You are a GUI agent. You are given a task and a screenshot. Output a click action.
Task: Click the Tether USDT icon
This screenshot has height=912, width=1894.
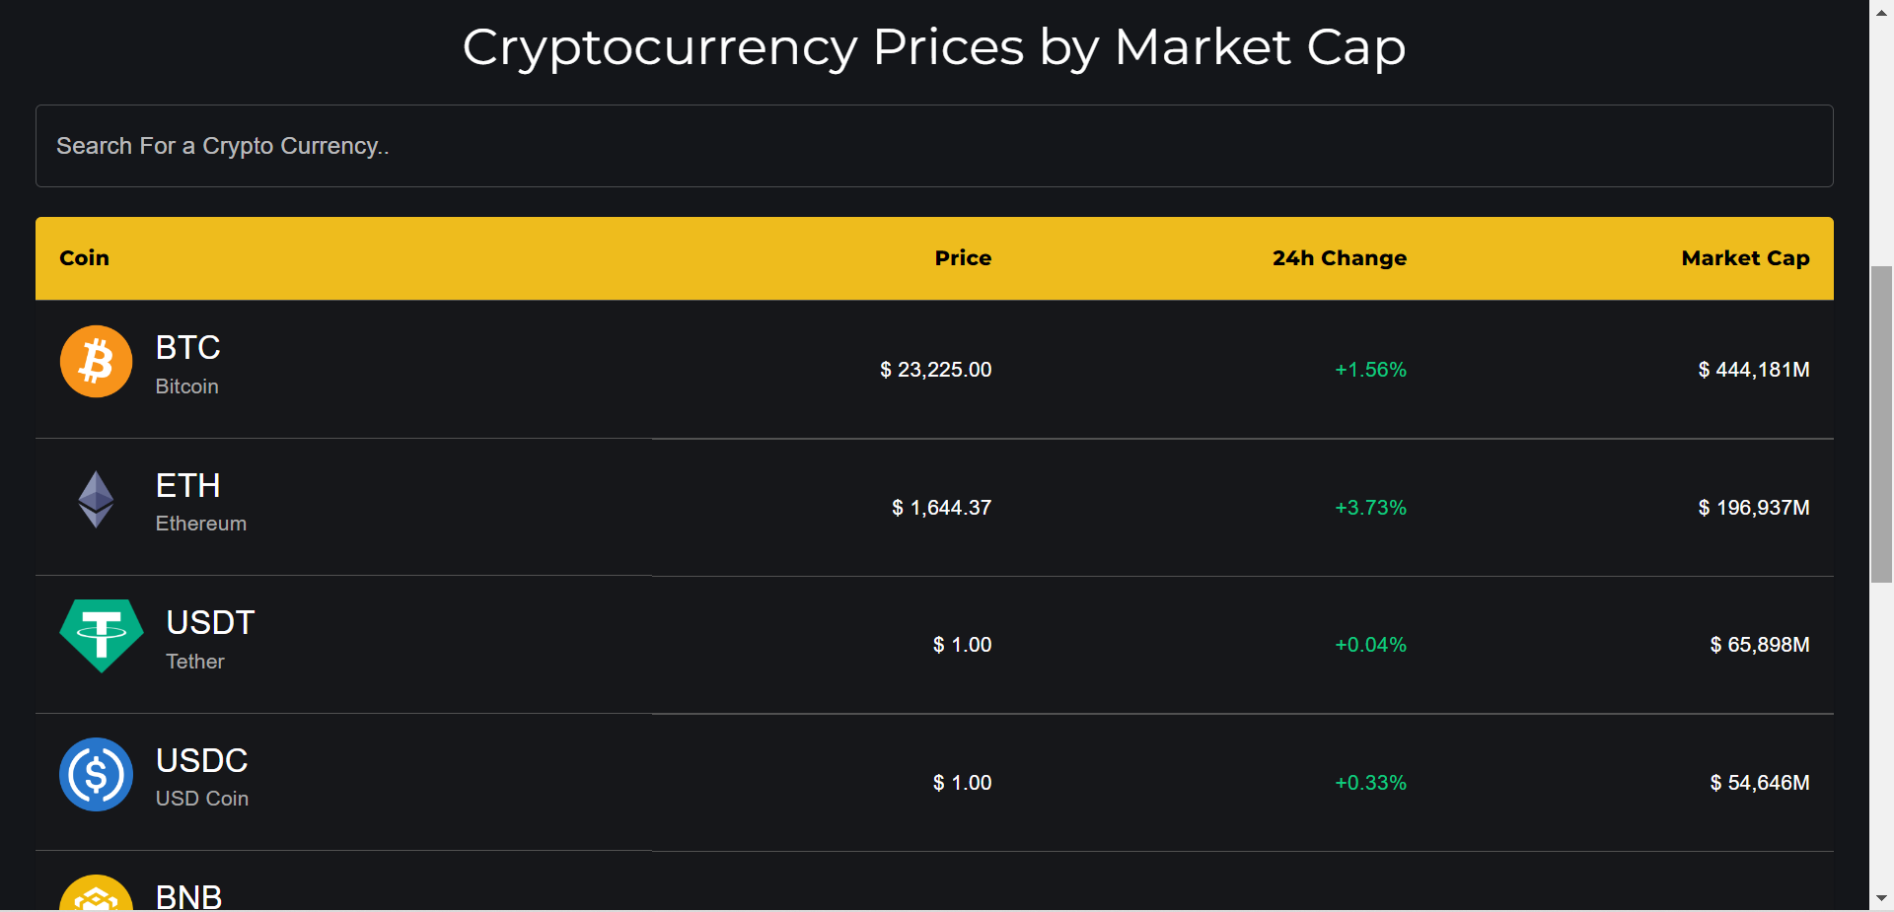click(x=100, y=636)
